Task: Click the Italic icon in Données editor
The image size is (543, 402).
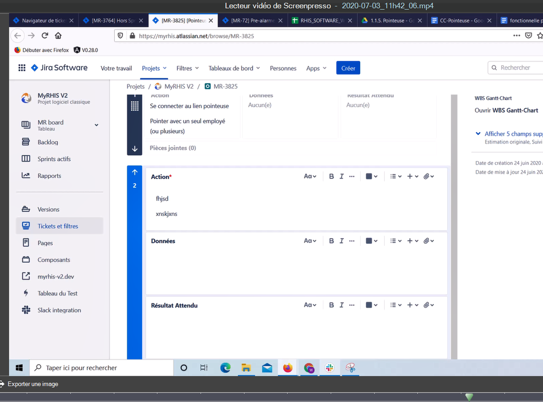Action: point(342,240)
